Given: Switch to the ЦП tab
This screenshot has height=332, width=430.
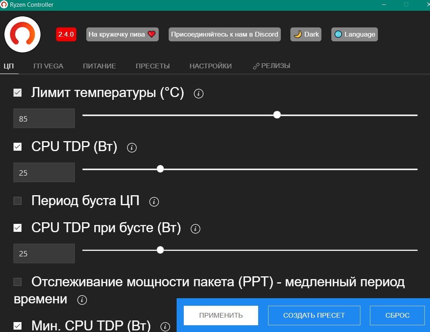Looking at the screenshot, I should (x=9, y=66).
